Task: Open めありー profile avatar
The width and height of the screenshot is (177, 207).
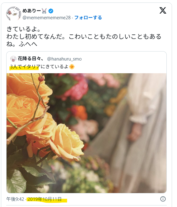Action: pyautogui.click(x=14, y=14)
